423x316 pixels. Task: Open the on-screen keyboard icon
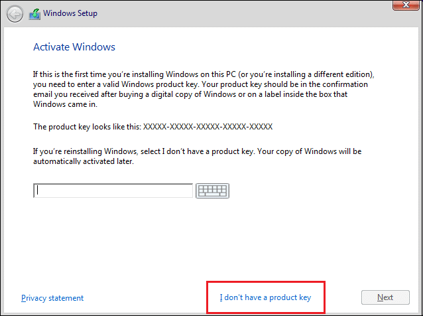(212, 191)
